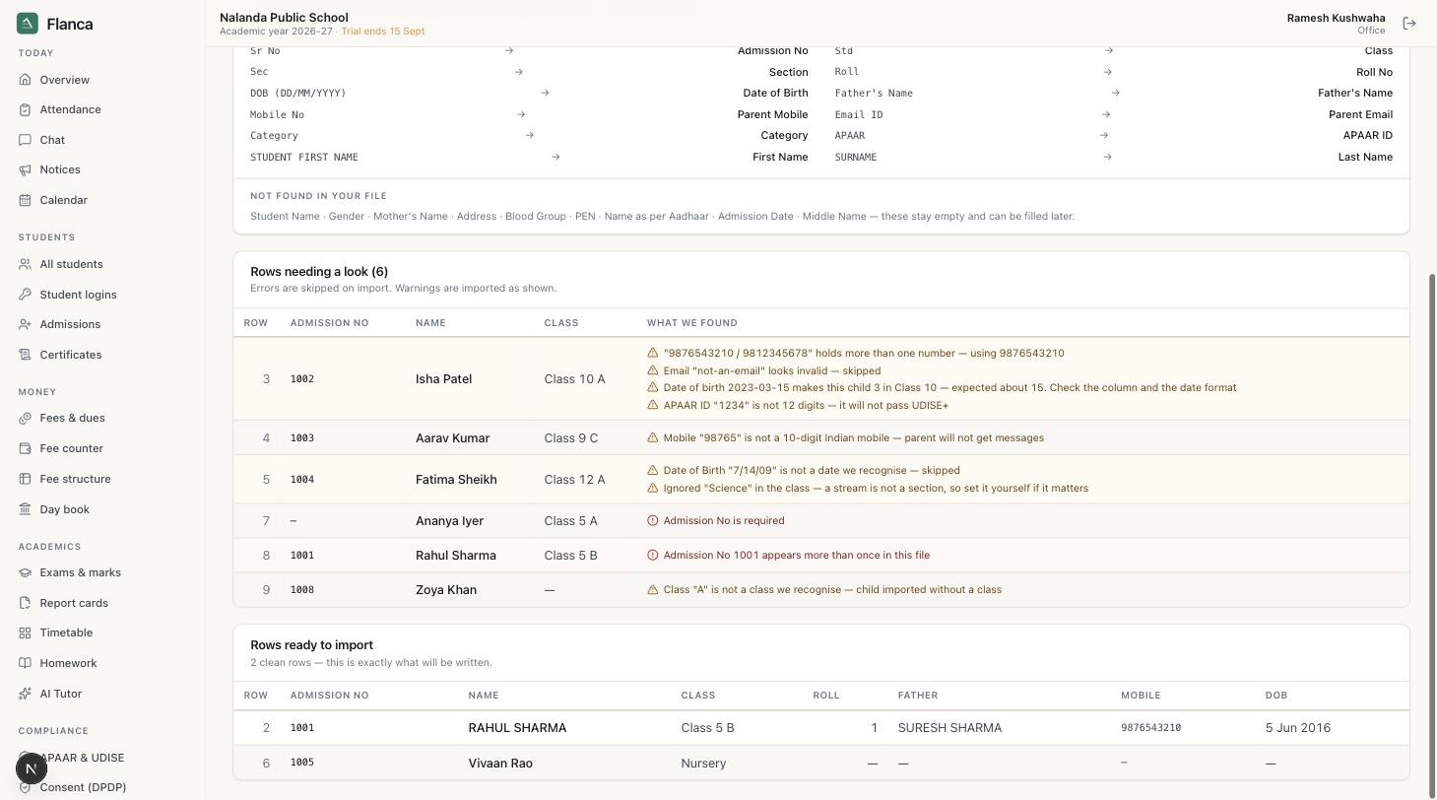
Task: Navigate to All students
Action: [72, 264]
